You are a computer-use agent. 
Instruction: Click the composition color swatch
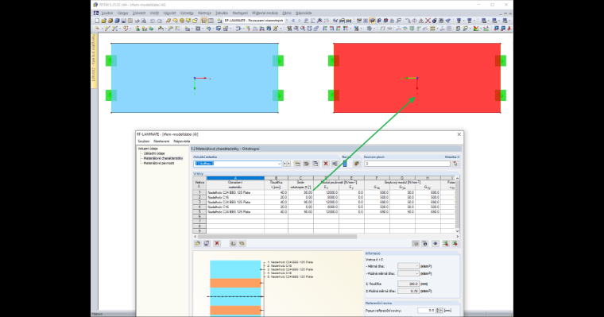tap(345, 164)
